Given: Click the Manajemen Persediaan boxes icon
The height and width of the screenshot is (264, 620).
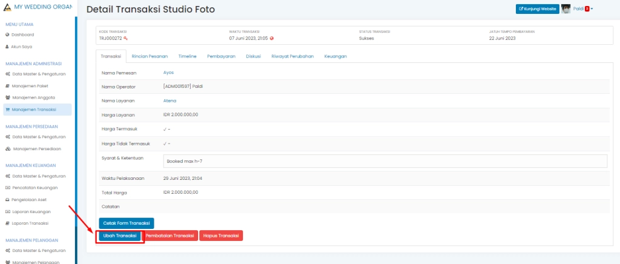Looking at the screenshot, I should tap(7, 148).
